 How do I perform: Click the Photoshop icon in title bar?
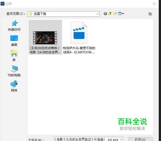(x=3, y=4)
